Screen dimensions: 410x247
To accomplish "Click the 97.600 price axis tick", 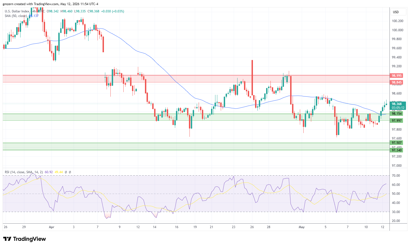I will pos(397,139).
